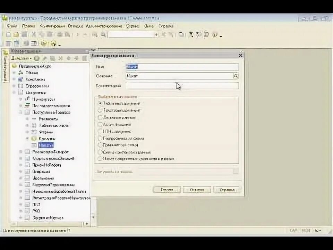Select the Макеты tree item

click(x=46, y=145)
